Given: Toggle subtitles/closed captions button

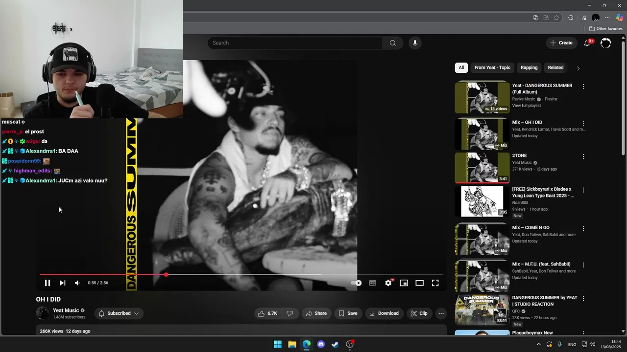Looking at the screenshot, I should [x=372, y=283].
